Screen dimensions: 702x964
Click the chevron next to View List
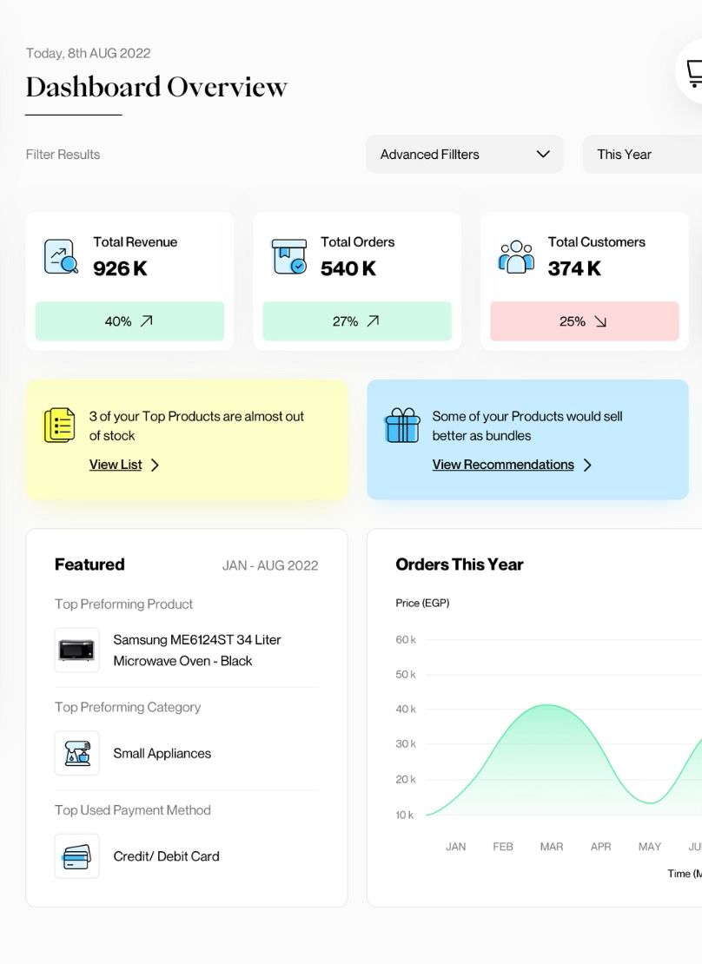point(155,465)
